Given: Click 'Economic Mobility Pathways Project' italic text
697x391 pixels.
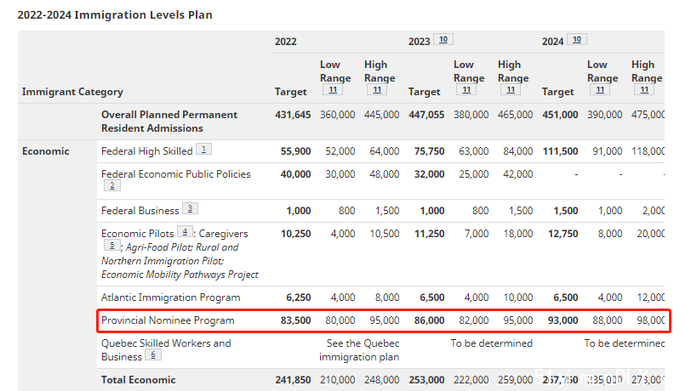Looking at the screenshot, I should tap(180, 275).
